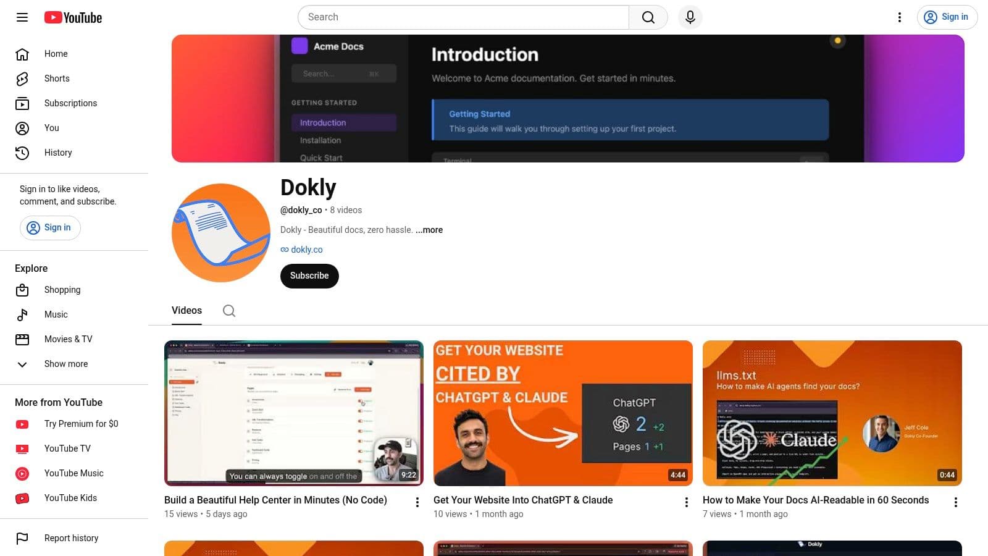Subscribe to the Dokly channel
988x556 pixels.
click(x=309, y=276)
